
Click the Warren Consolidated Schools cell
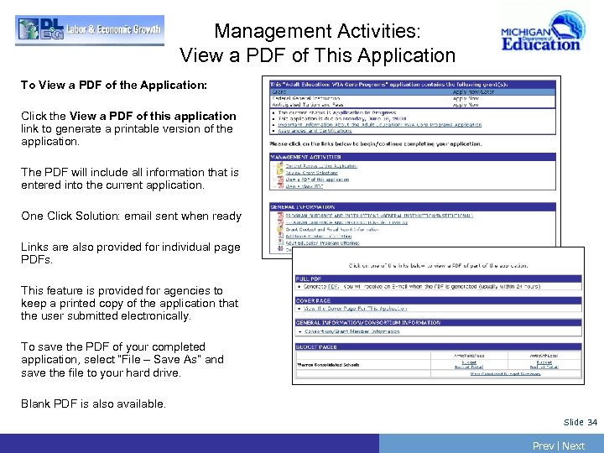(x=363, y=365)
